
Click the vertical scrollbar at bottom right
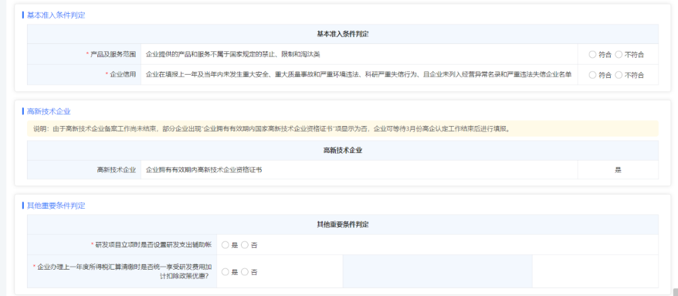tap(675, 291)
